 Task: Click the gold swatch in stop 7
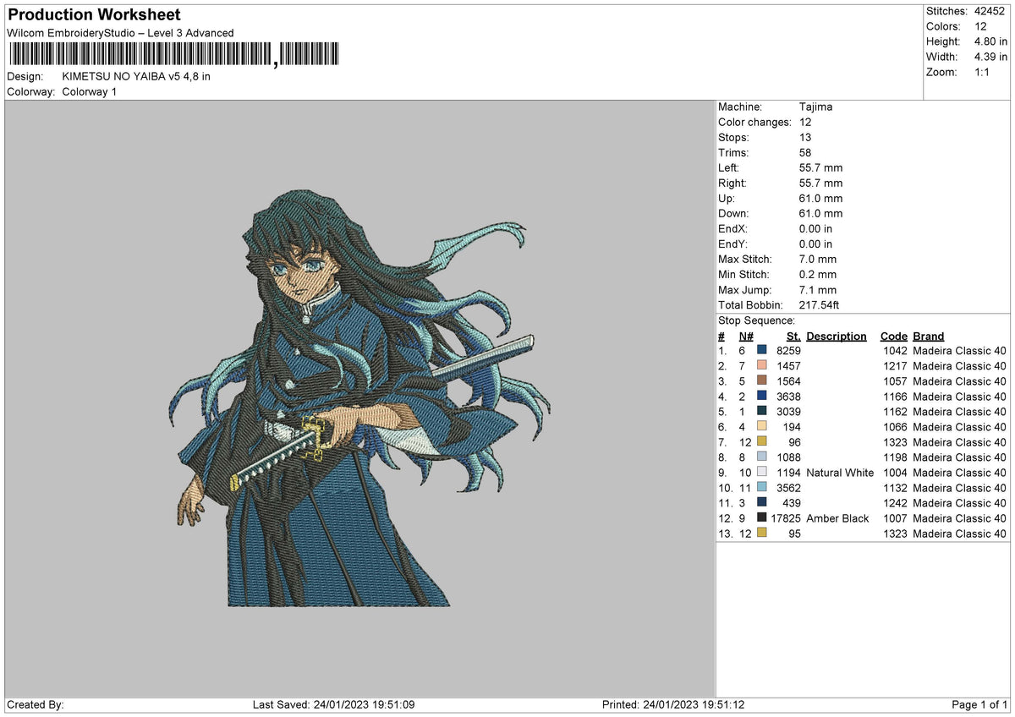click(x=762, y=441)
